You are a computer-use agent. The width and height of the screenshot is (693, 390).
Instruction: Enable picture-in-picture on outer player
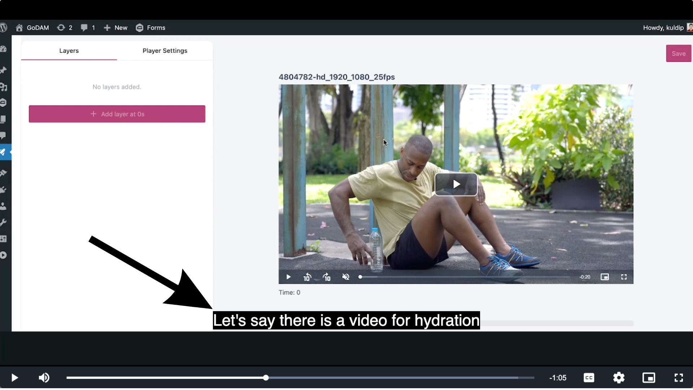[x=649, y=378]
